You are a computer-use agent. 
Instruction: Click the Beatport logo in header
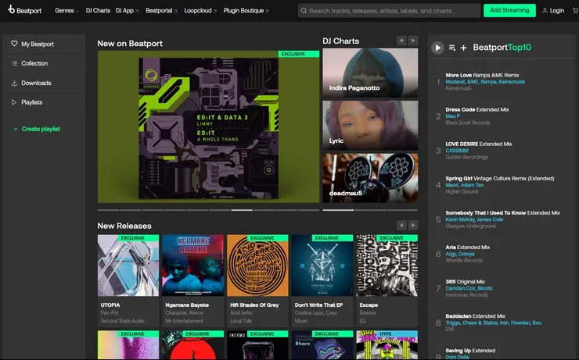coord(25,10)
